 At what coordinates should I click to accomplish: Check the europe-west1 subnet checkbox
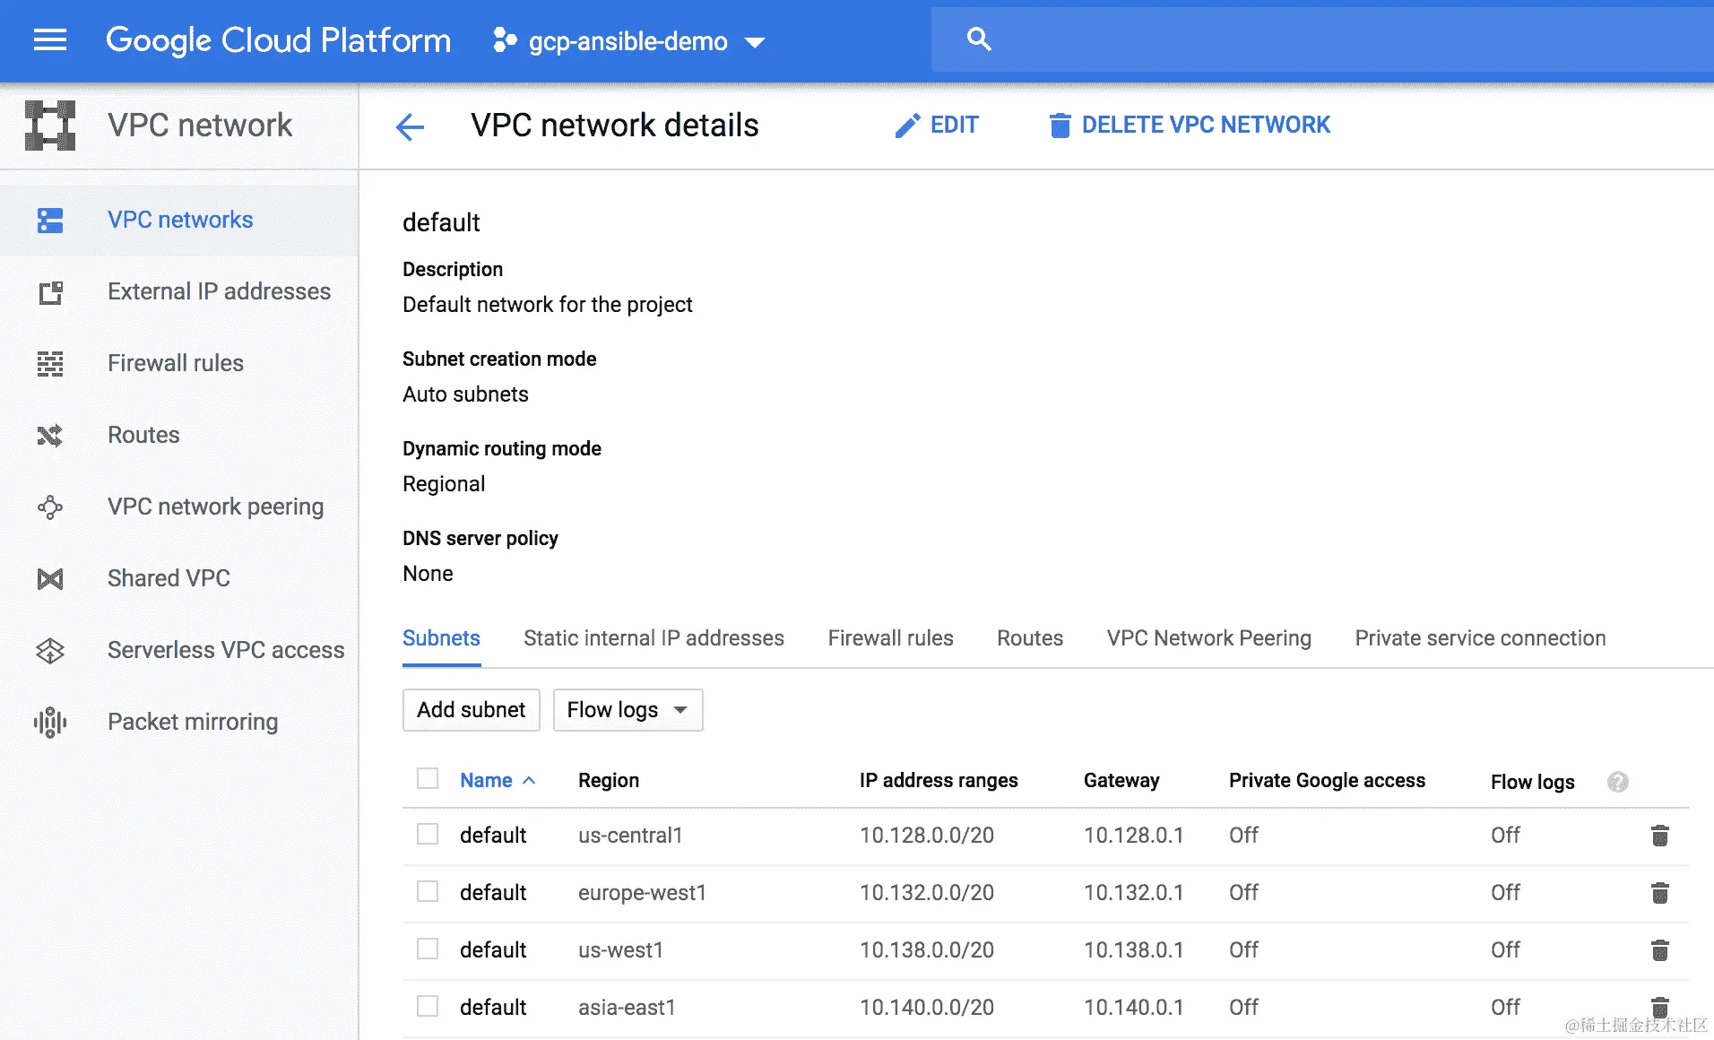pyautogui.click(x=428, y=891)
